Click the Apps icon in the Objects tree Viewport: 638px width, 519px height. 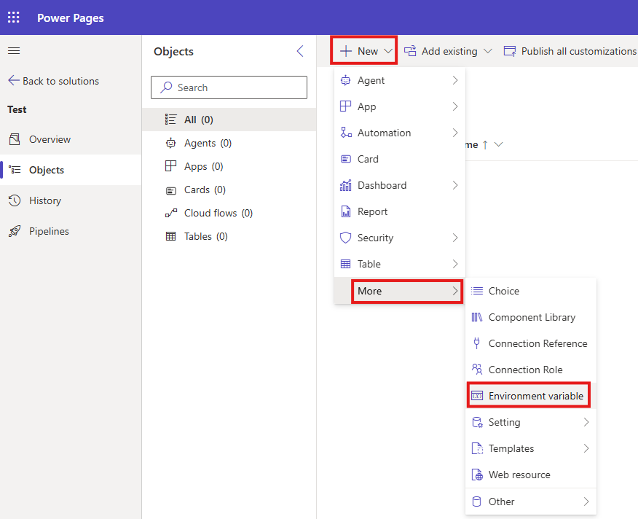pos(170,166)
